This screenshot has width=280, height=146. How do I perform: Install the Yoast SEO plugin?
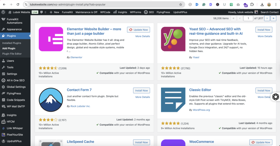tap(264, 30)
